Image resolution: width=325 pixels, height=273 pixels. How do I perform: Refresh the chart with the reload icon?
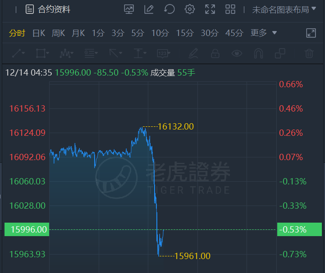169,9
